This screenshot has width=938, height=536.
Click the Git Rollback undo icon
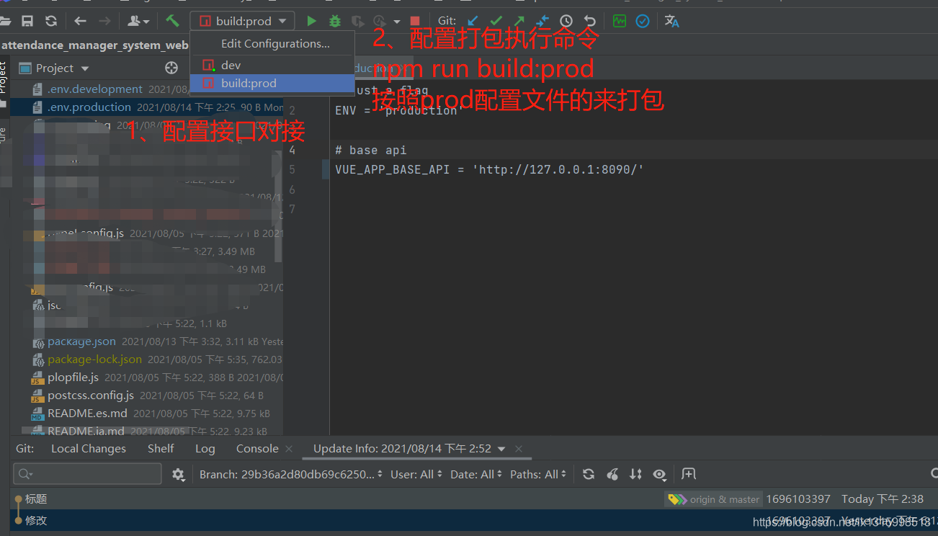pos(590,21)
